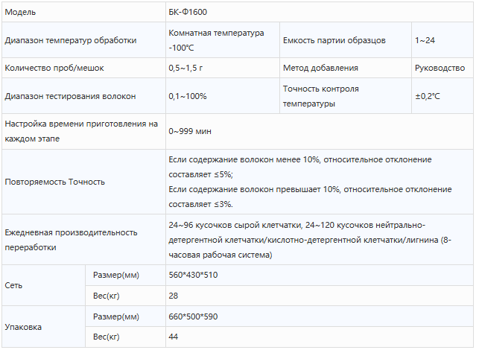Click the Ежедневная производительность переработки label
Viewport: 479px width, 350px height.
71,240
